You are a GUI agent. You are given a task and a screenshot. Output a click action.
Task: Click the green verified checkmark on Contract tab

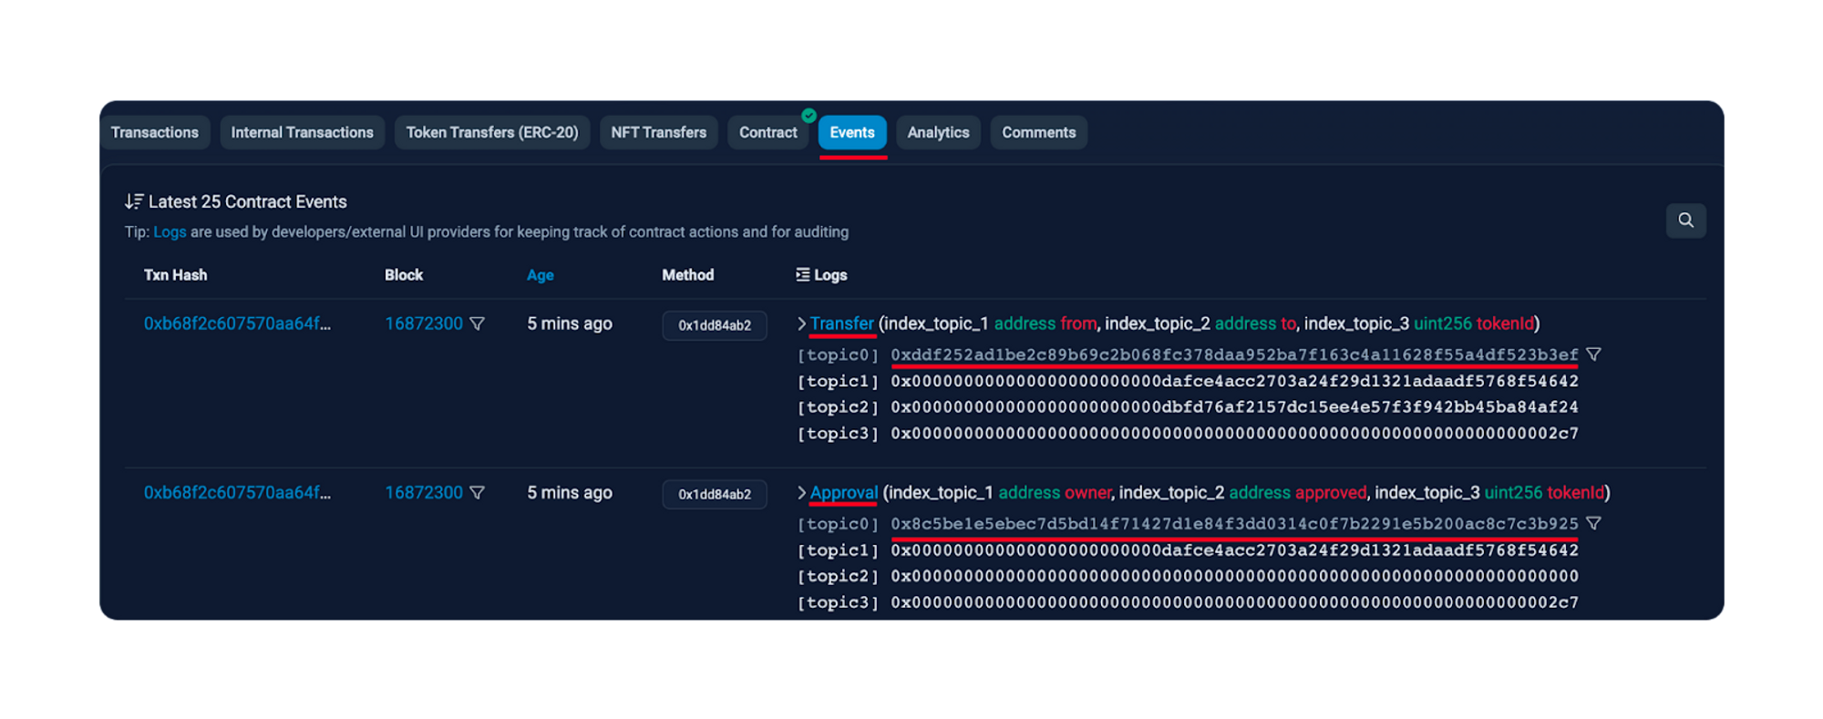pos(809,116)
